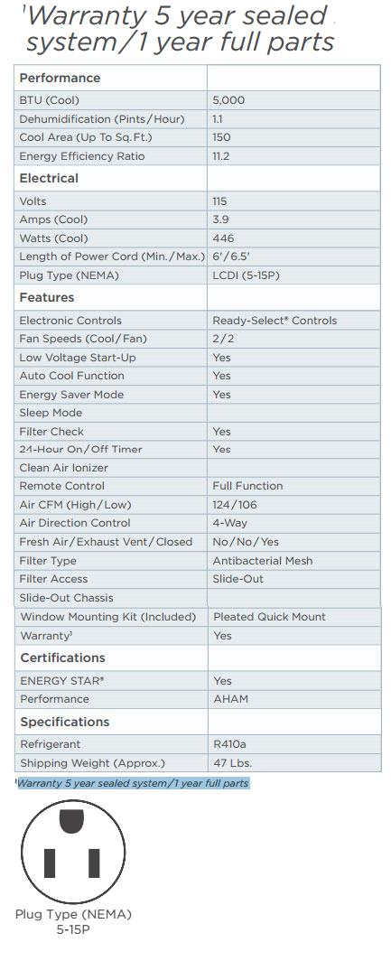Click the Remote Control Full Function value

(247, 485)
